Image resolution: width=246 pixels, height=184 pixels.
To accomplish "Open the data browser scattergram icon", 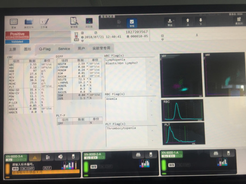I will (x=89, y=21).
